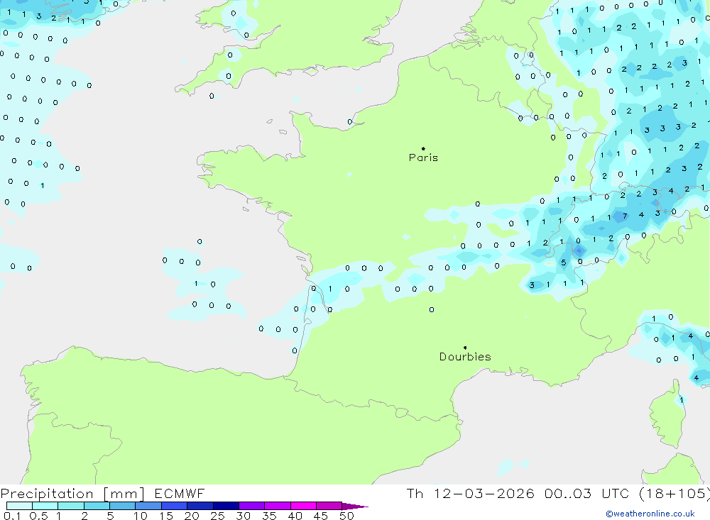
Task: Pick the lightest legend swatch, 0.1 to 0.5
Action: tap(19, 506)
